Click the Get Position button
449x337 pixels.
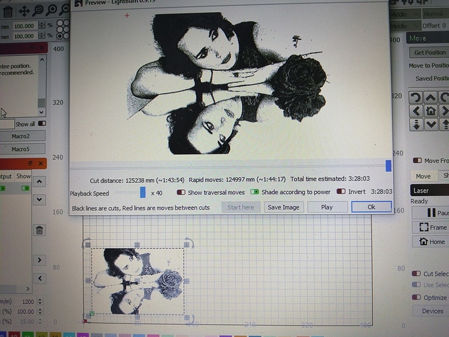(429, 53)
